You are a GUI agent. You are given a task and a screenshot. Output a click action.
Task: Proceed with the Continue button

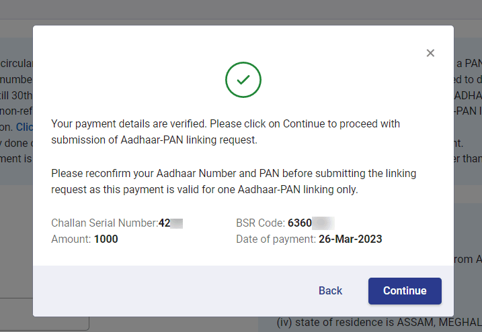point(405,291)
